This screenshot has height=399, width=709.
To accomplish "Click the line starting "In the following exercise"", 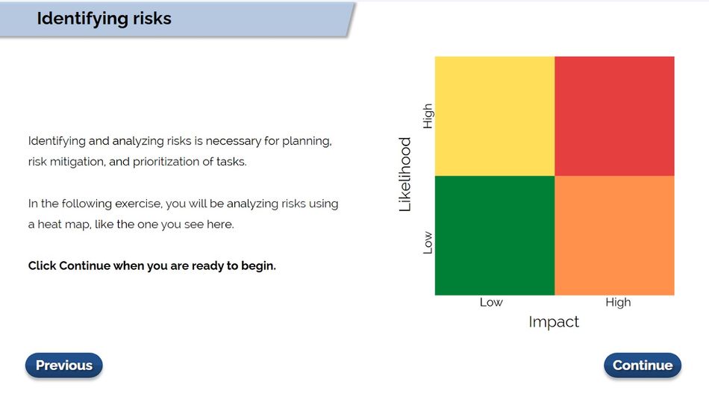I will (x=184, y=204).
